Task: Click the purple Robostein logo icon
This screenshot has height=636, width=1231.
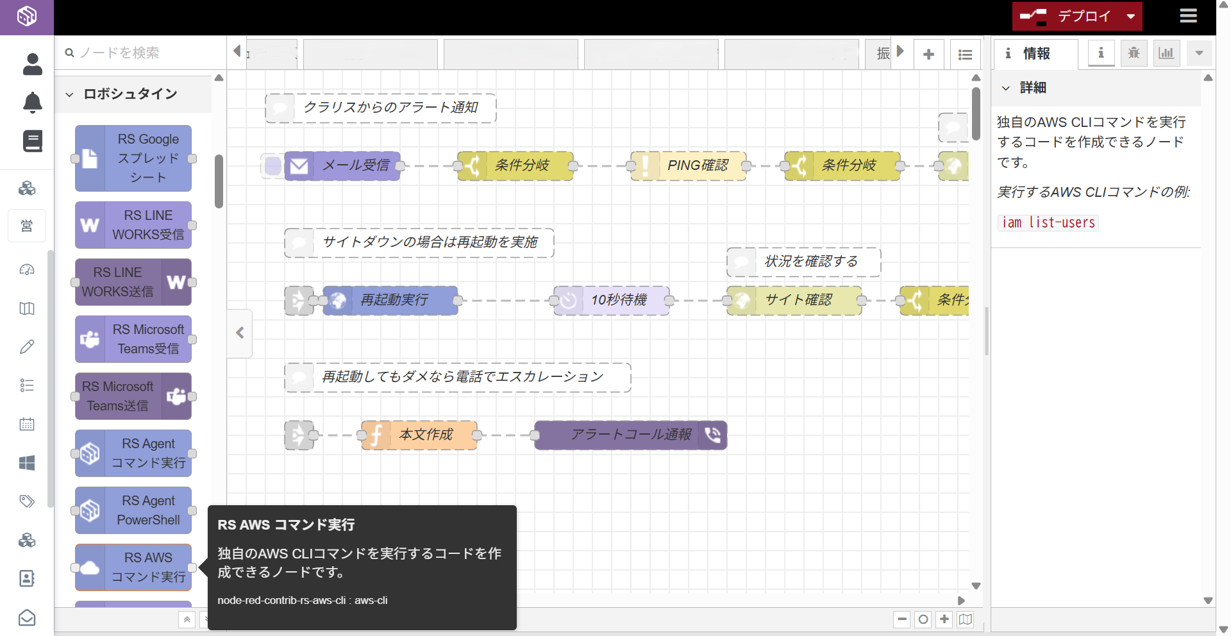Action: 27,16
